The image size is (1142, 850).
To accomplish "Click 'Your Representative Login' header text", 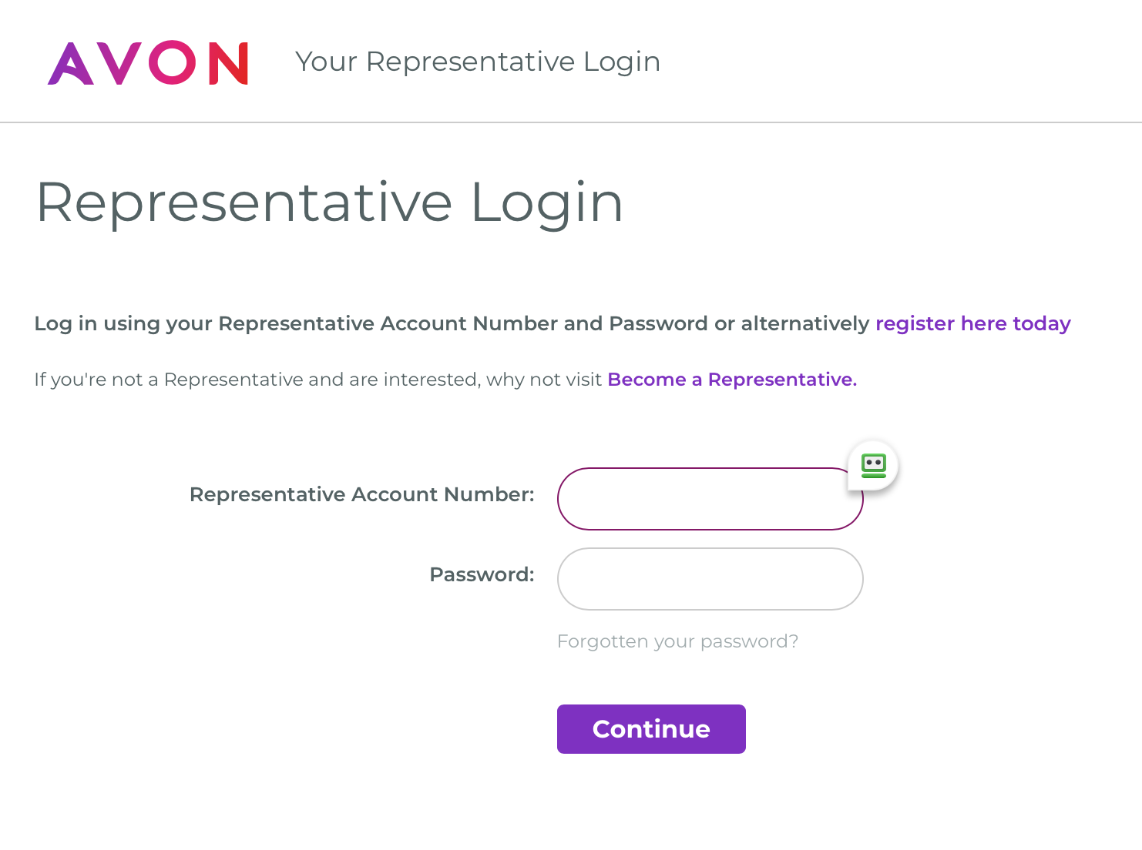I will [x=478, y=62].
